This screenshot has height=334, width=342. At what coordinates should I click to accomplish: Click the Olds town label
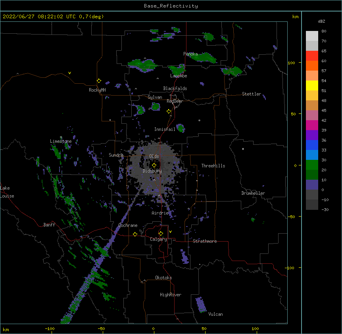[154, 156]
